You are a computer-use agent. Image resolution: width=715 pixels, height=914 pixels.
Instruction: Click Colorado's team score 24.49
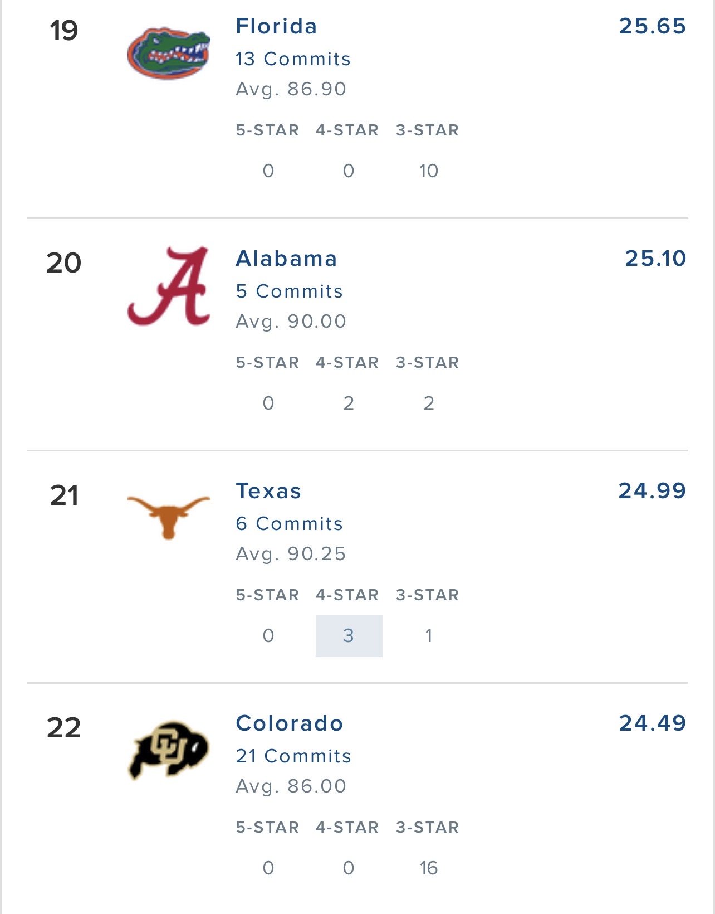(x=652, y=723)
